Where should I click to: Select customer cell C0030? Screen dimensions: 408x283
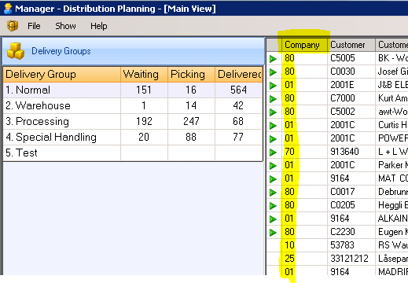coord(351,72)
